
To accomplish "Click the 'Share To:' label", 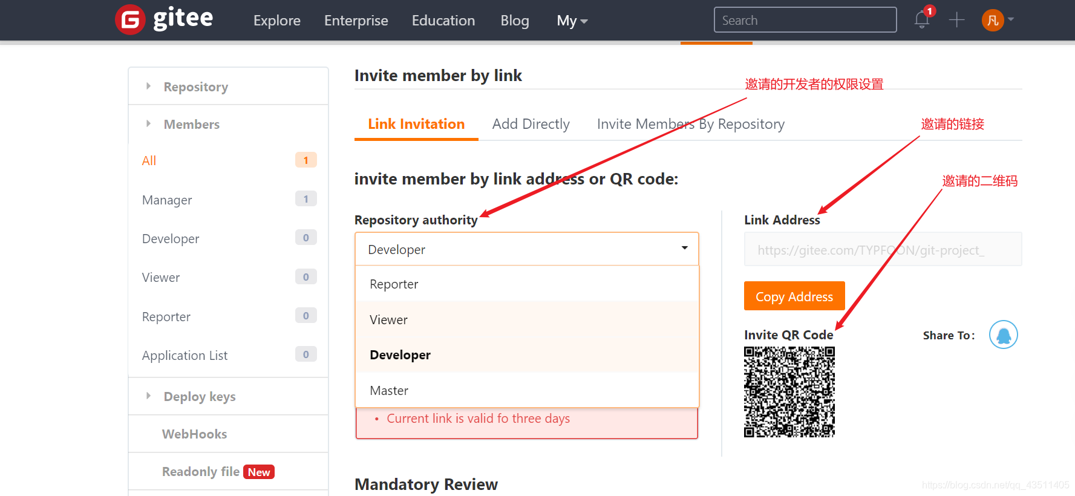I will coord(949,335).
